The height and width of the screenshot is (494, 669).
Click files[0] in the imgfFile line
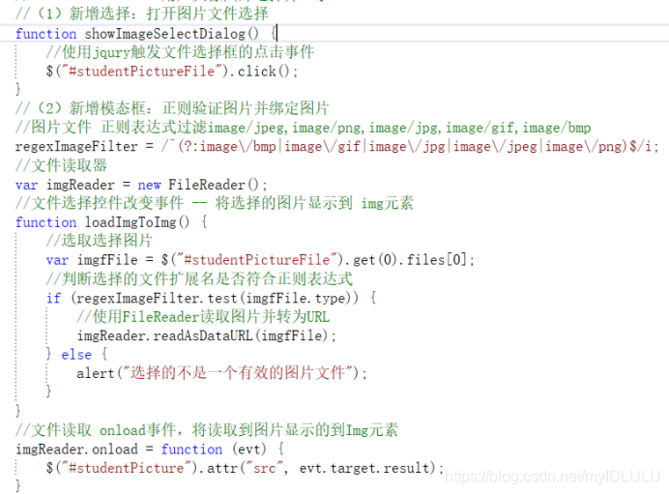(x=436, y=260)
